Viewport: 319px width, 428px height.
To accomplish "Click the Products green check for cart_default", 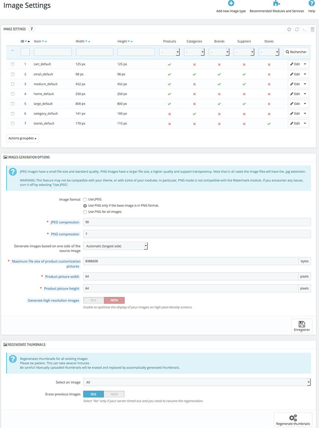I will [x=169, y=65].
